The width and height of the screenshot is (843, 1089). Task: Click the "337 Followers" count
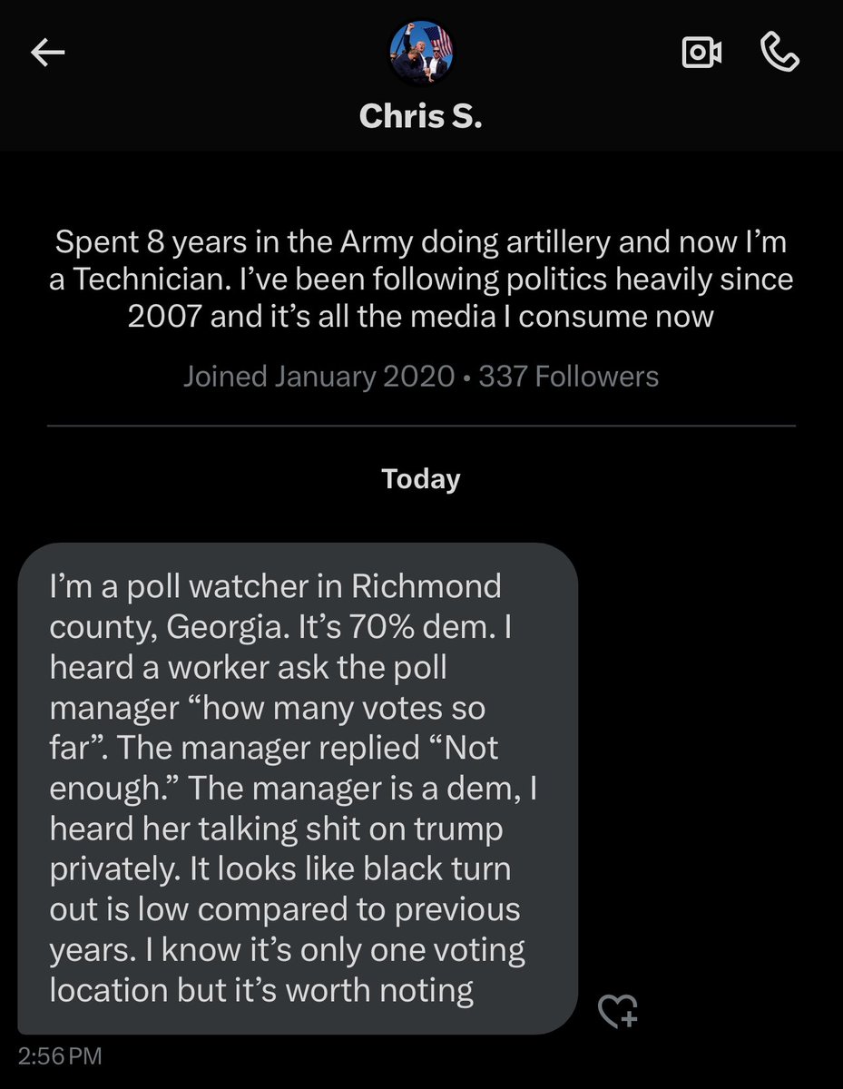pyautogui.click(x=568, y=376)
